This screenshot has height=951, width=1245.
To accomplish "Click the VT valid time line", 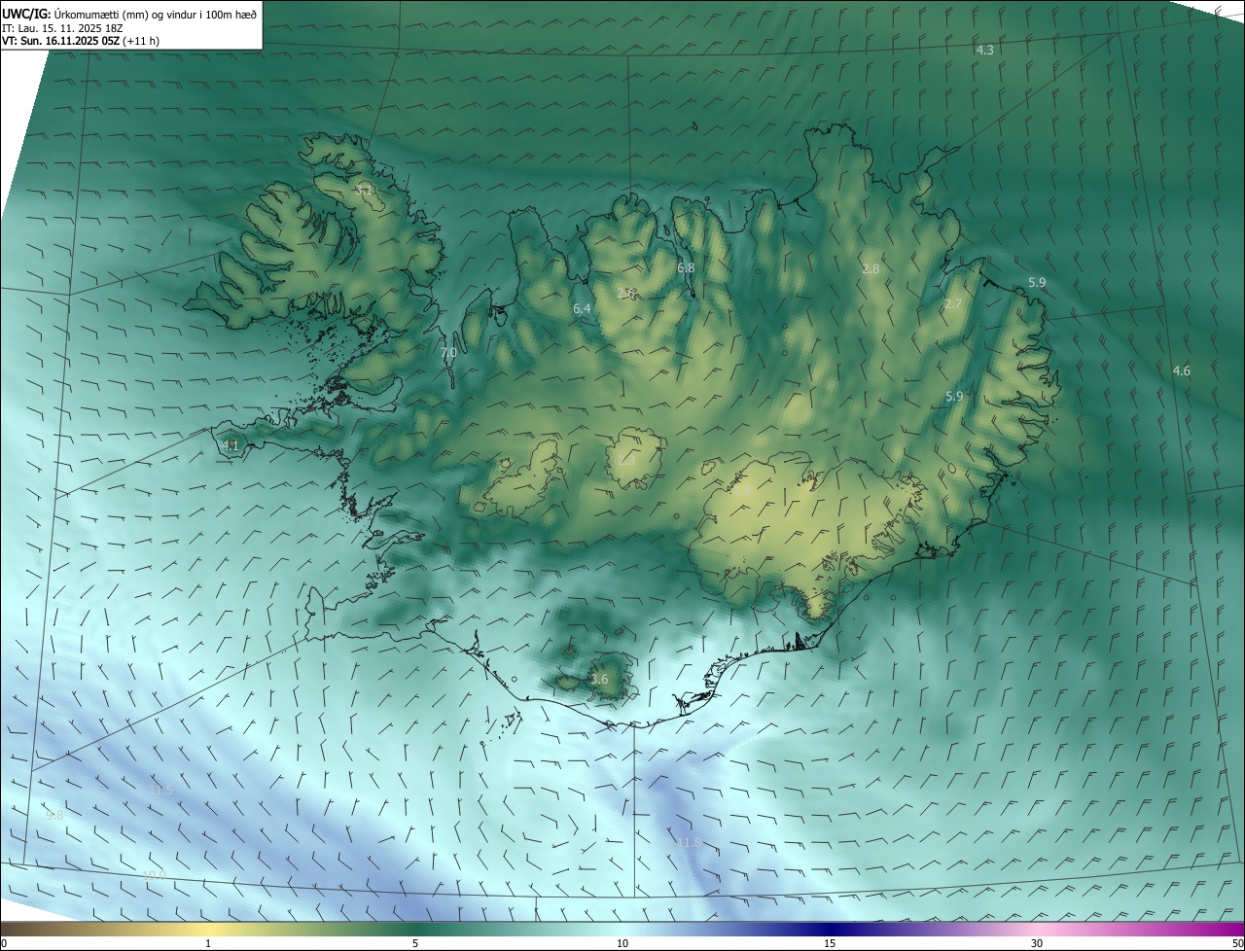I will pyautogui.click(x=81, y=41).
